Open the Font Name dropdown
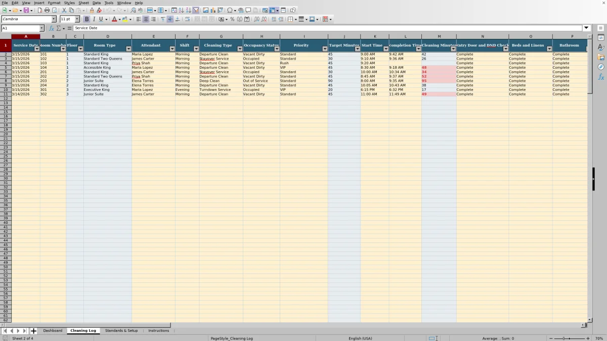Image resolution: width=607 pixels, height=341 pixels. point(54,19)
